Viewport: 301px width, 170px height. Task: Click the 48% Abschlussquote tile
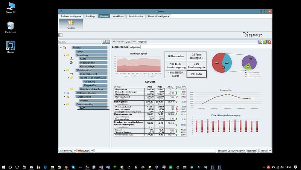[x=196, y=66]
